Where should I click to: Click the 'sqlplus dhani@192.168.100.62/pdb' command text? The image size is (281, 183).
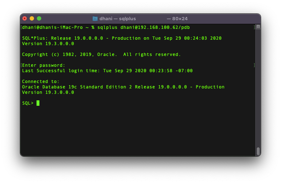[x=144, y=27]
